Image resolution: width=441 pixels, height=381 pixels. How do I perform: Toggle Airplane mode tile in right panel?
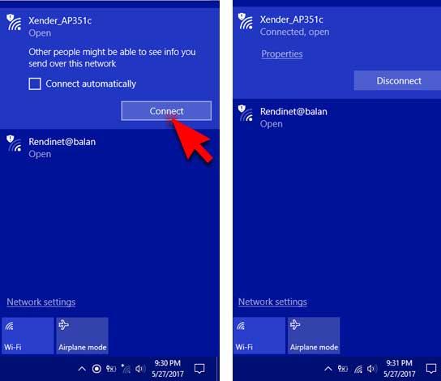click(x=314, y=335)
